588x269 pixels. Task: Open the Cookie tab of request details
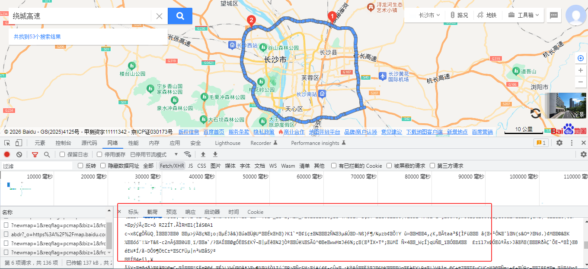(255, 212)
